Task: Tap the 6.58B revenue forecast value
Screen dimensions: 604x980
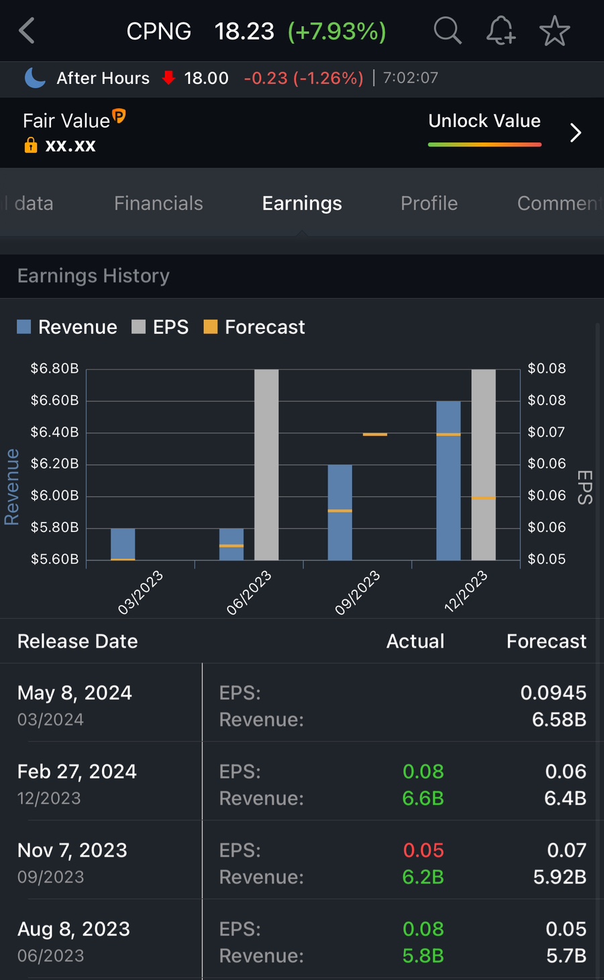Action: [559, 719]
